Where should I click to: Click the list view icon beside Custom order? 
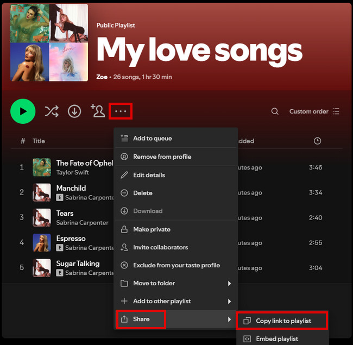[x=336, y=111]
